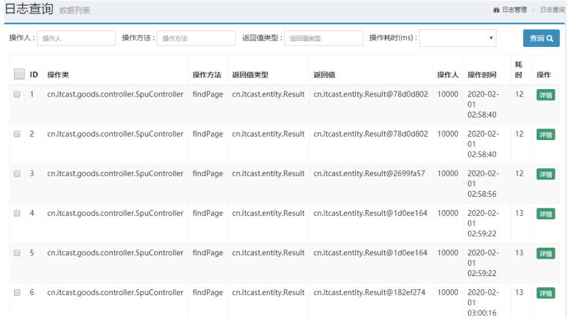The width and height of the screenshot is (567, 320).
Task: Click the cn.itcast.entity.Result type cell in row 2
Action: pos(268,134)
